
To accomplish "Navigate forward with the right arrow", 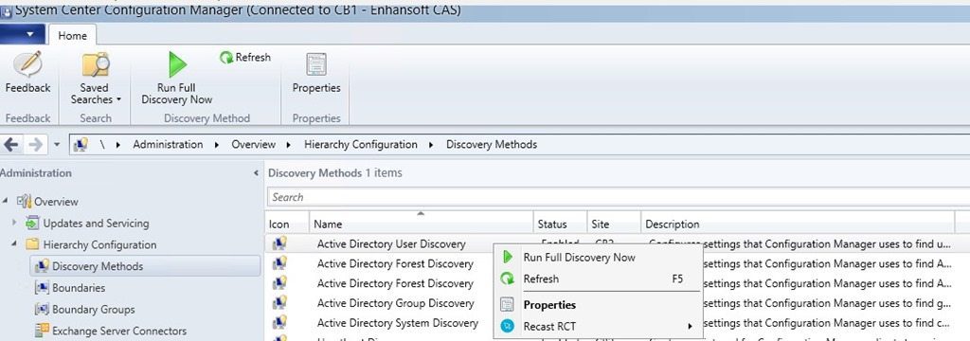I will pos(35,144).
